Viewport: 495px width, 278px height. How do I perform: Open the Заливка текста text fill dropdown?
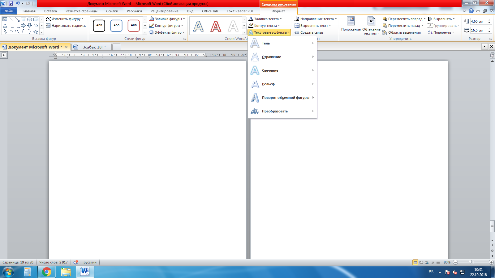click(265, 19)
